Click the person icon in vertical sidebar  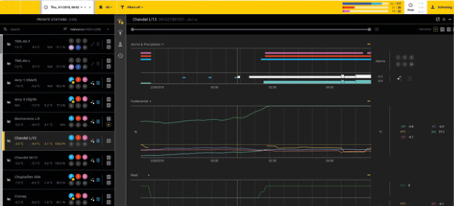tap(121, 44)
